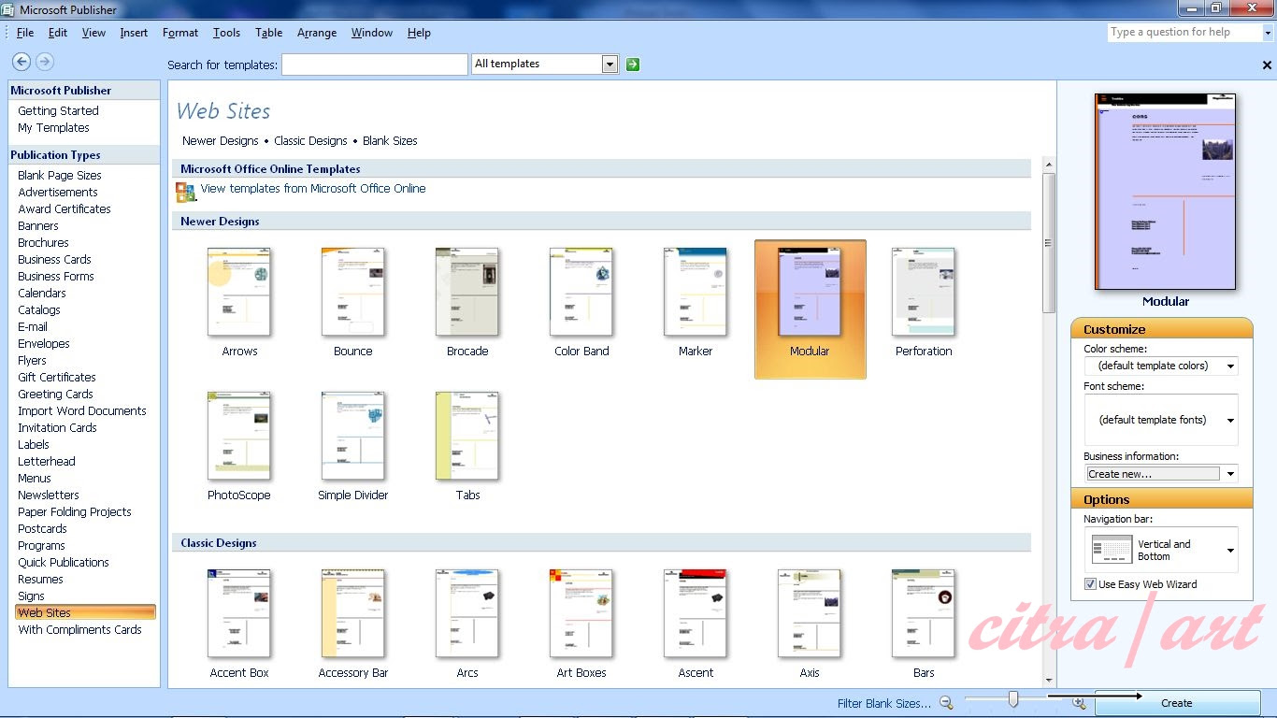
Task: Open the Edit menu
Action: click(58, 33)
